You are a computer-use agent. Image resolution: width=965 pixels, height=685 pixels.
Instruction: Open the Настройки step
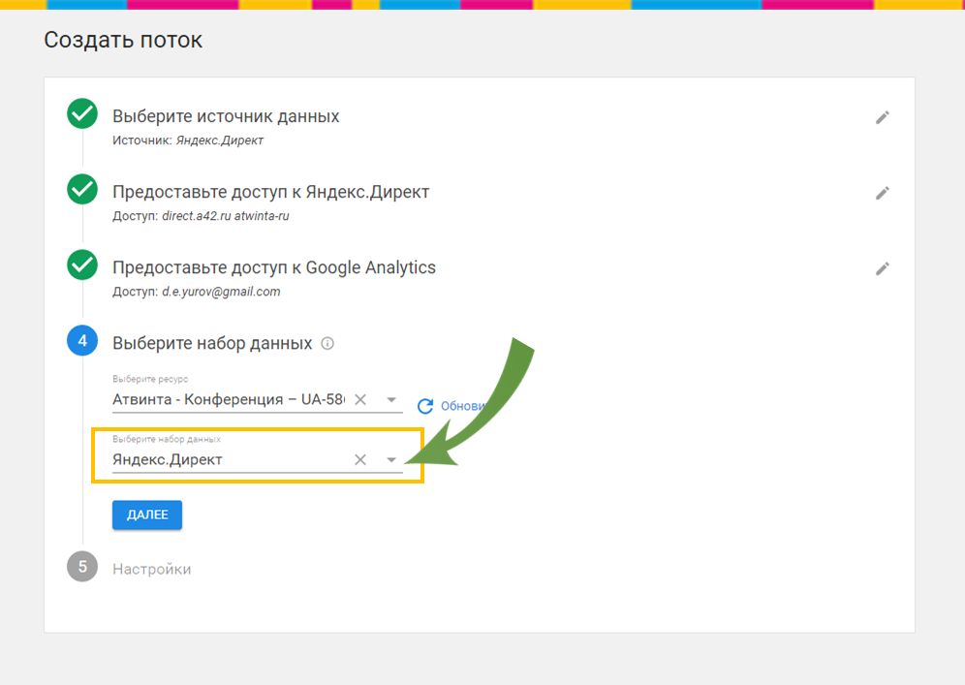point(151,570)
